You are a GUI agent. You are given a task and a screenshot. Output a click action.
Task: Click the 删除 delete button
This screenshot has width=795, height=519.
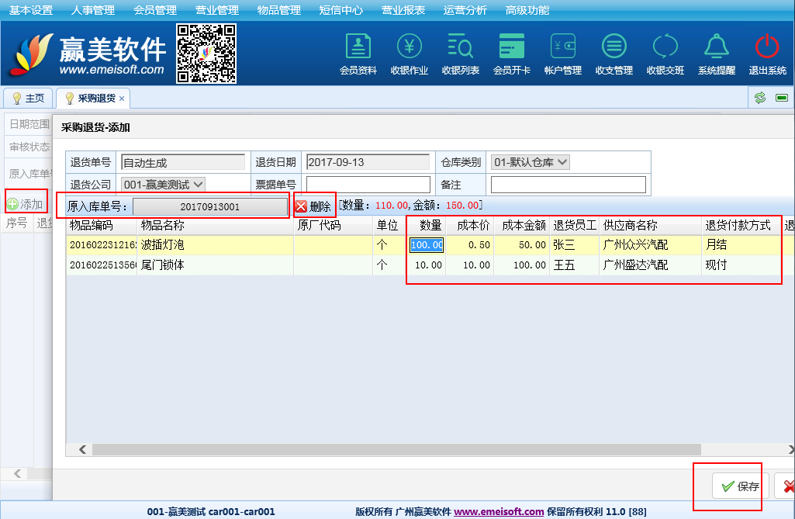313,206
